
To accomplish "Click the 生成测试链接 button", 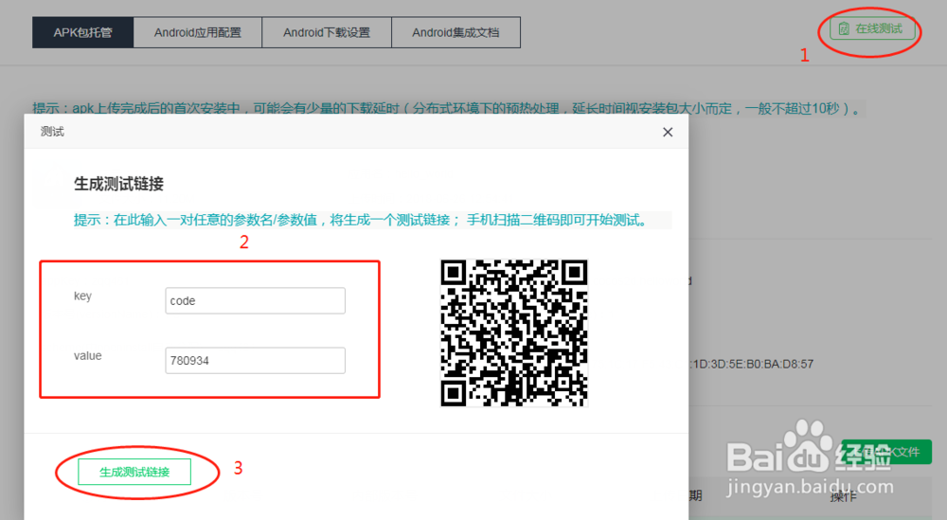I will pyautogui.click(x=134, y=472).
